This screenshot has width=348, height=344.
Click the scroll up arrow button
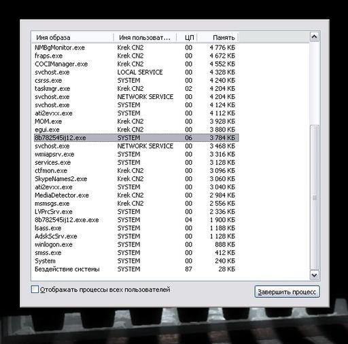click(x=315, y=37)
